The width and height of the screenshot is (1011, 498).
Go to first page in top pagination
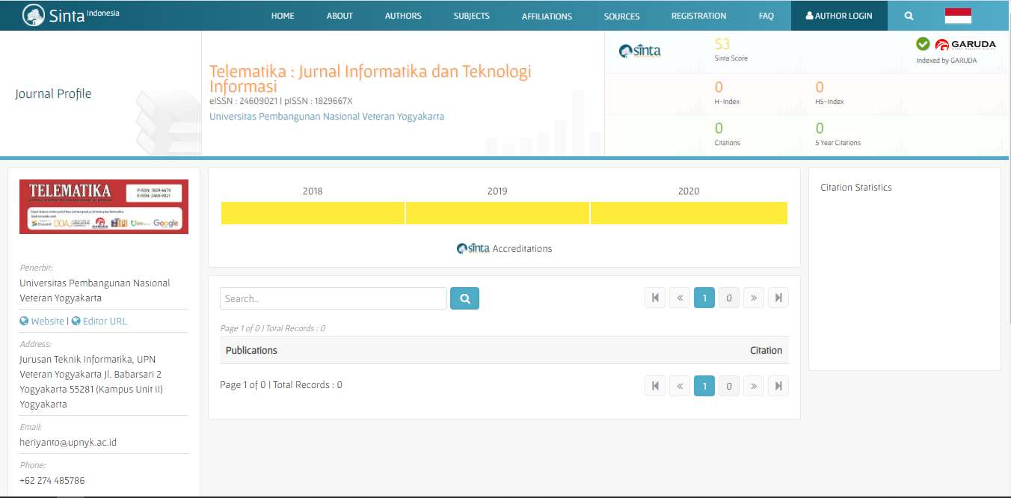(x=655, y=298)
